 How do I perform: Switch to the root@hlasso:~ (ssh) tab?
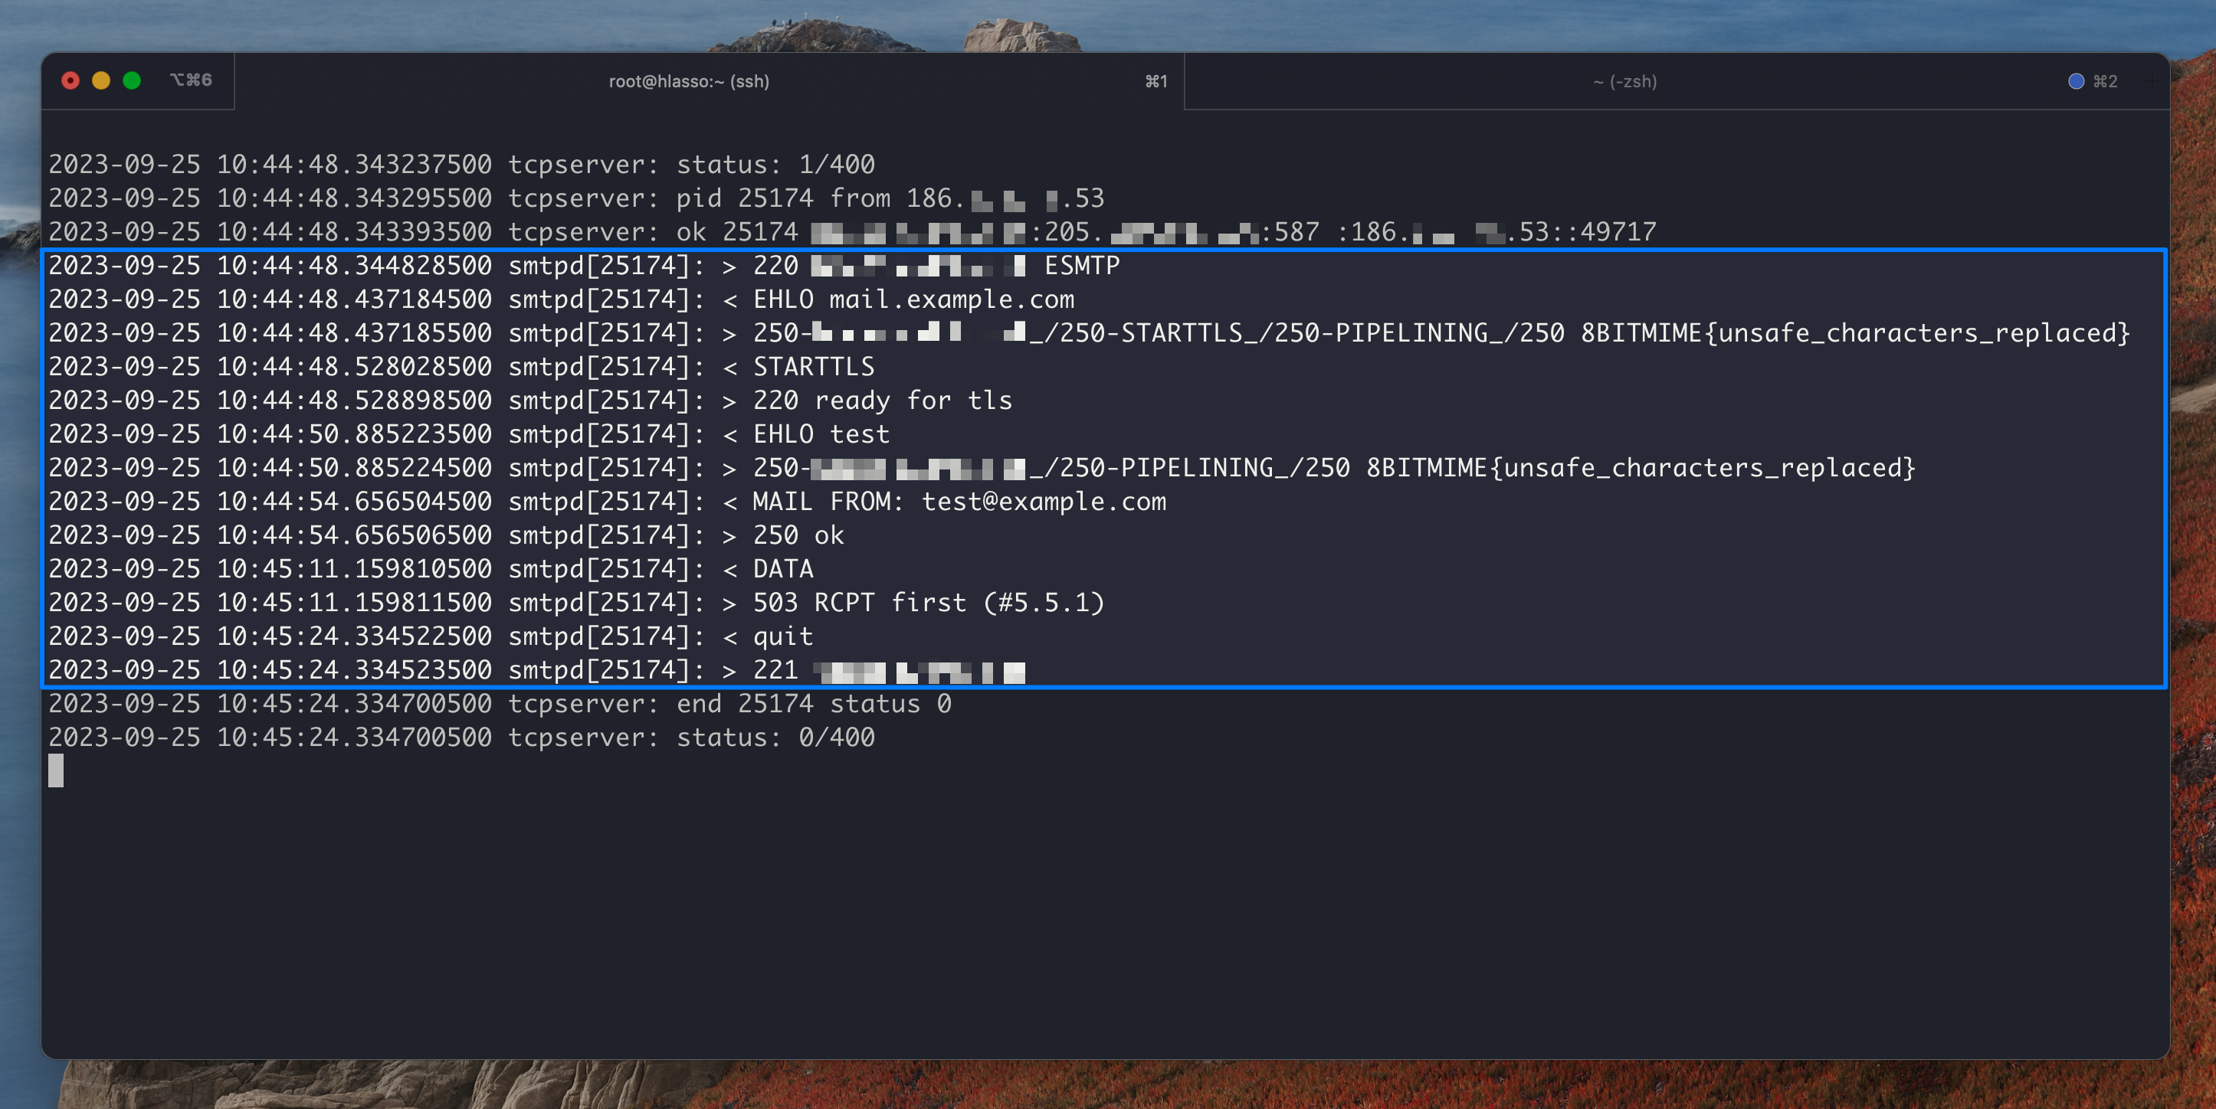[x=688, y=82]
